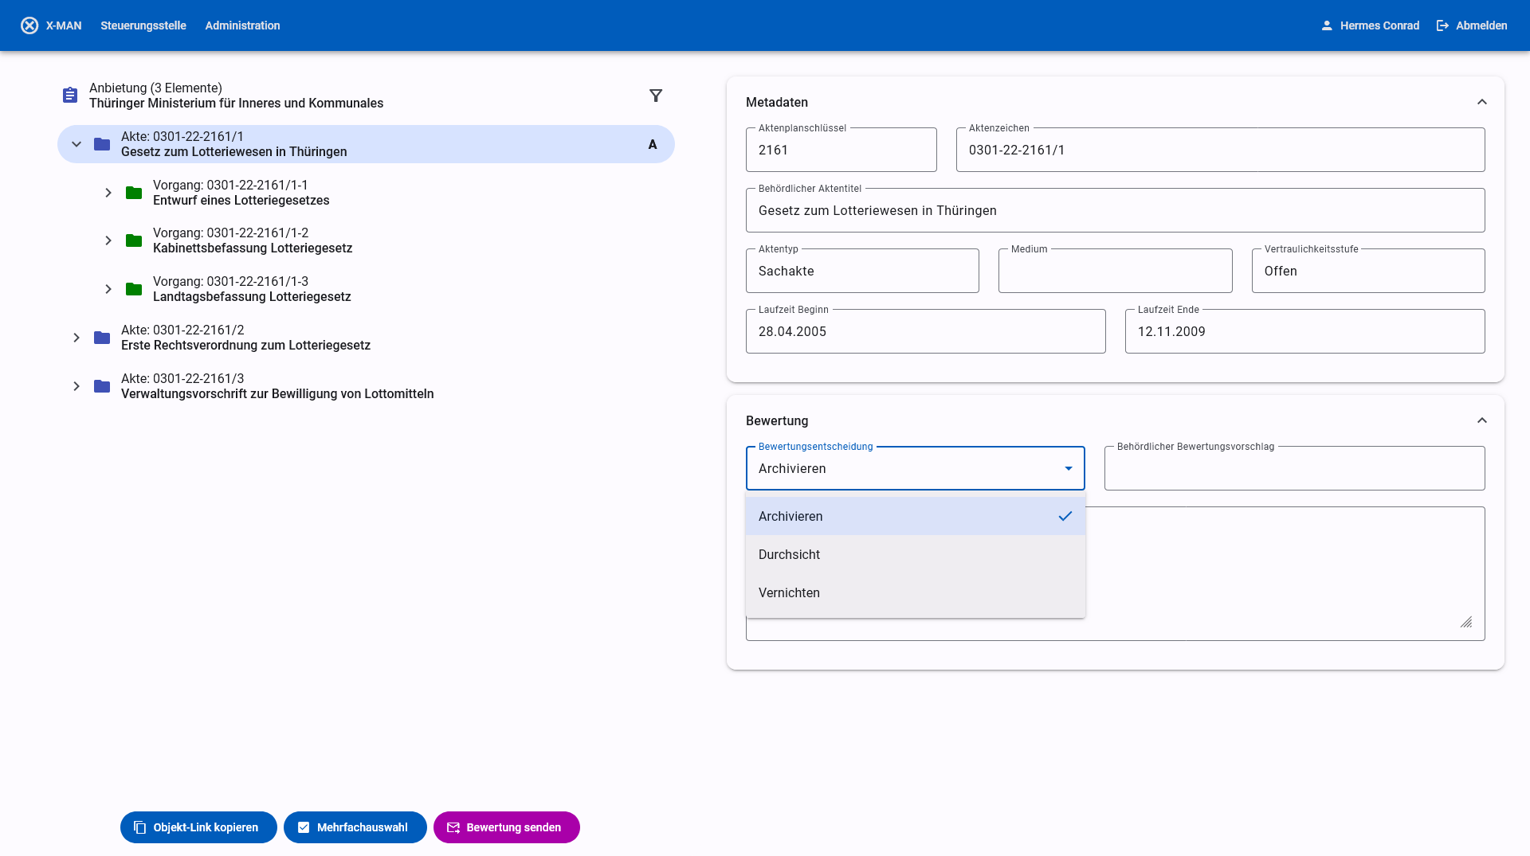Click the empty Medium field

(x=1116, y=271)
